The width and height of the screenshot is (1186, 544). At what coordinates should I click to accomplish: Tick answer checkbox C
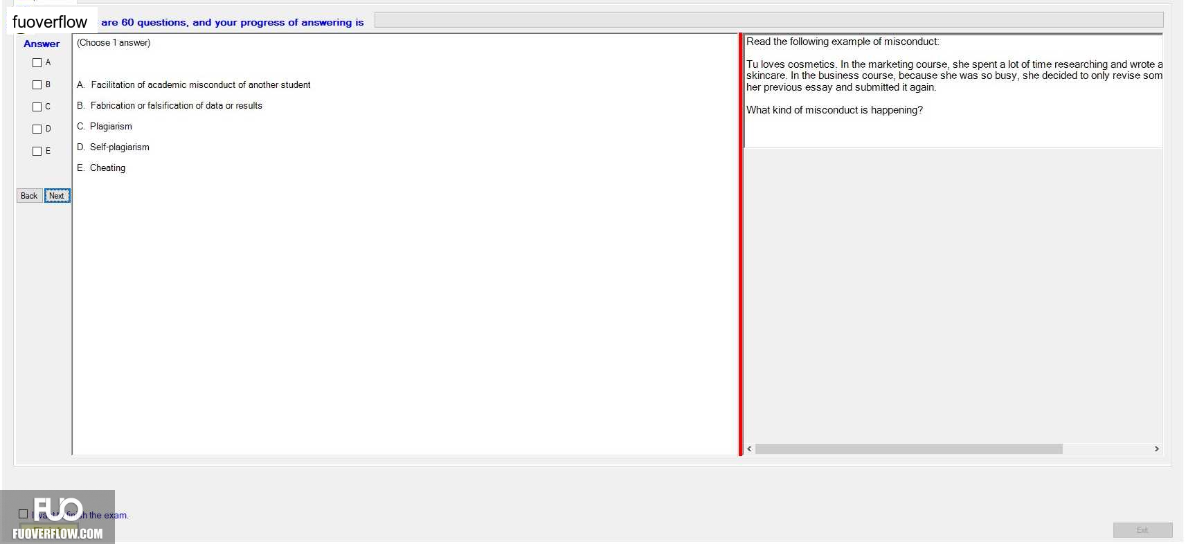coord(37,107)
